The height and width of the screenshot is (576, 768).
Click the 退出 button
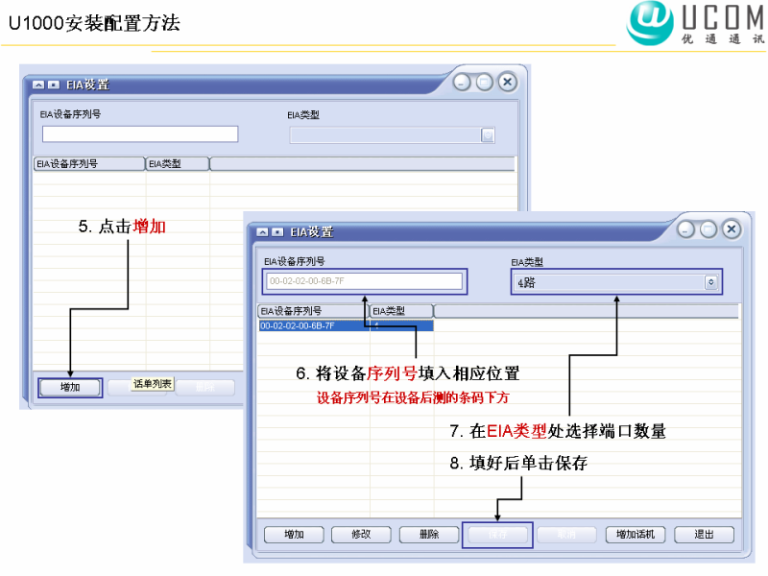coord(704,535)
